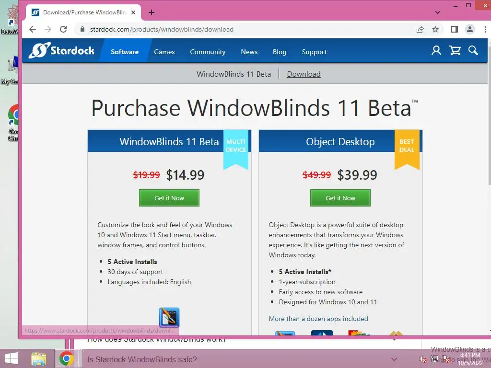This screenshot has width=491, height=368.
Task: Click the 'Designed for Windows 10 and 11' bullet
Action: click(x=328, y=302)
